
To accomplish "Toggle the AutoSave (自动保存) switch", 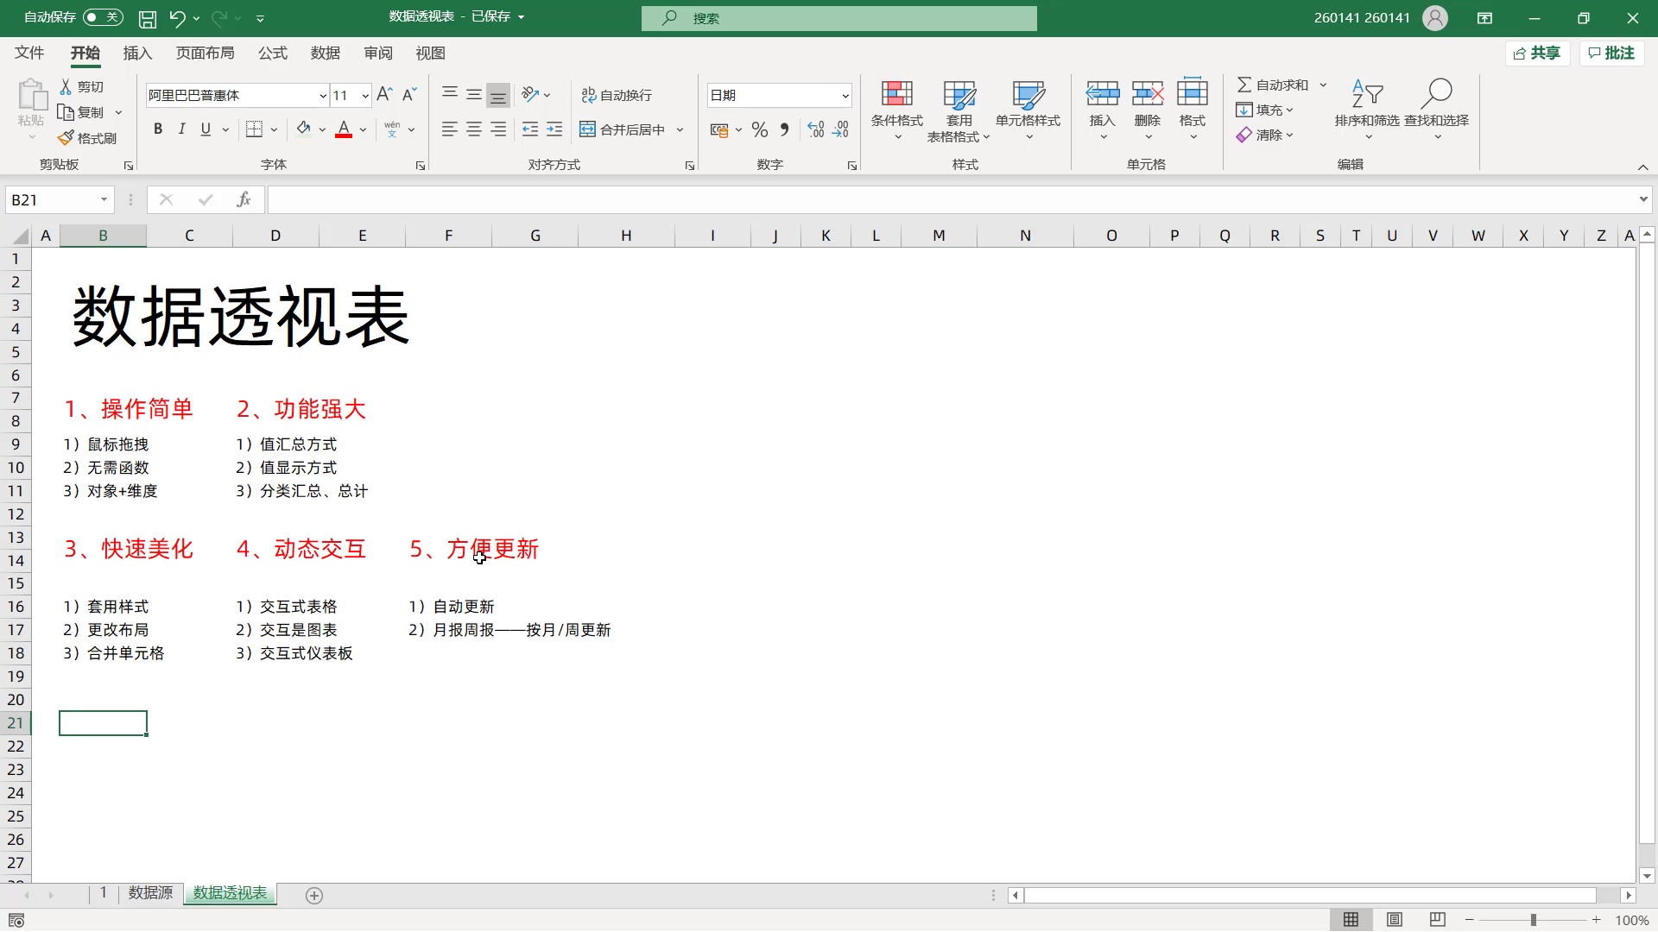I will pos(103,17).
